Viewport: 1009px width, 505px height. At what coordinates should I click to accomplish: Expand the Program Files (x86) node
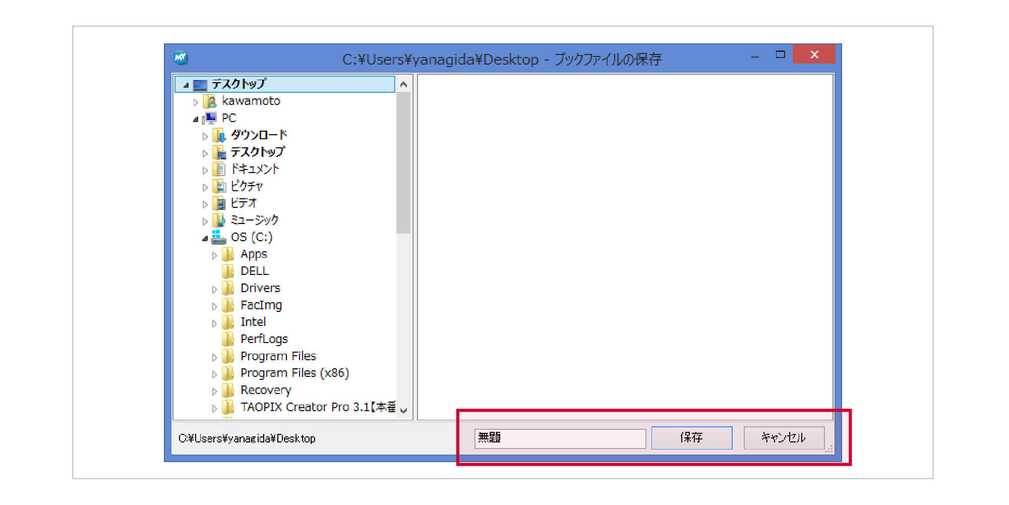pyautogui.click(x=214, y=374)
